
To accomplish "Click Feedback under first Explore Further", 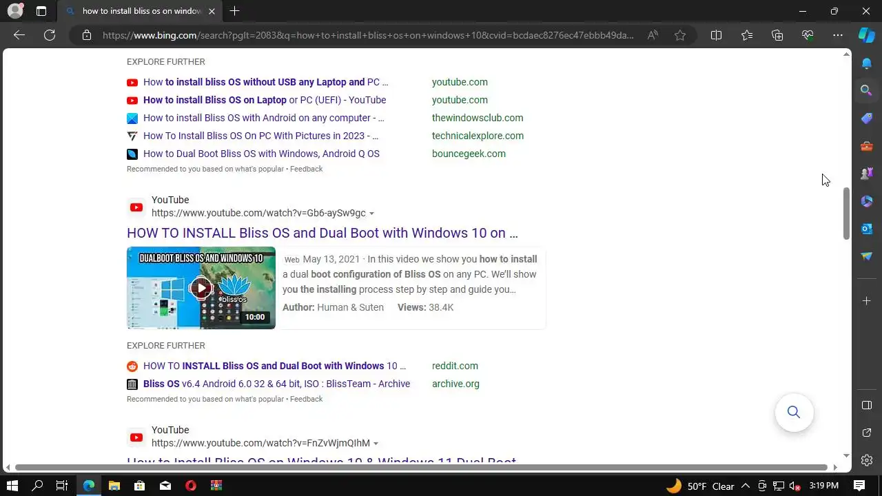I will [x=306, y=169].
